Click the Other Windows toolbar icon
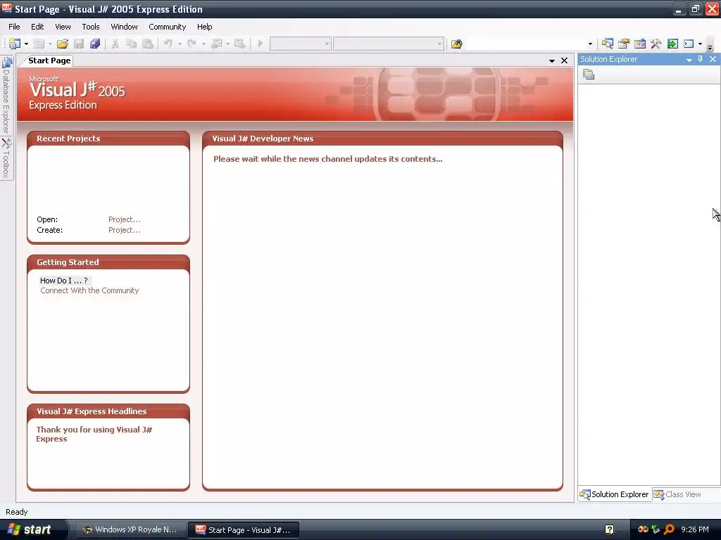This screenshot has height=540, width=721. (x=689, y=44)
